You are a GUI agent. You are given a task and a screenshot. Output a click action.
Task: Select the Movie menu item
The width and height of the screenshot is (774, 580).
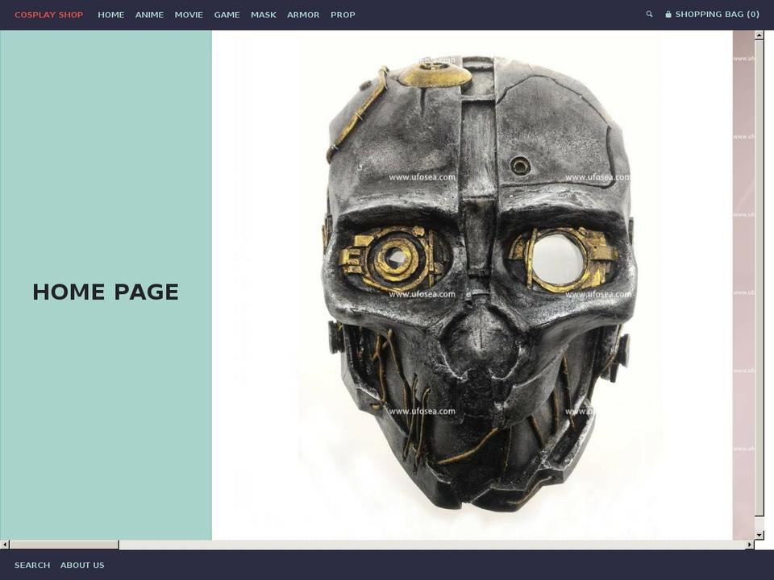[189, 14]
